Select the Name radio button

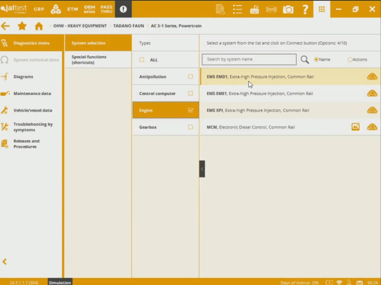(x=316, y=59)
